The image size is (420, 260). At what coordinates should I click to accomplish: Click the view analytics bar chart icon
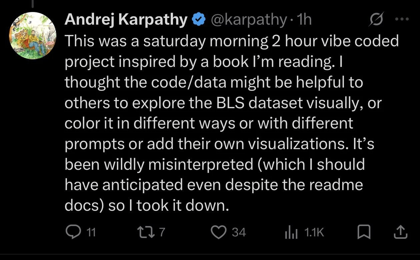tap(291, 232)
